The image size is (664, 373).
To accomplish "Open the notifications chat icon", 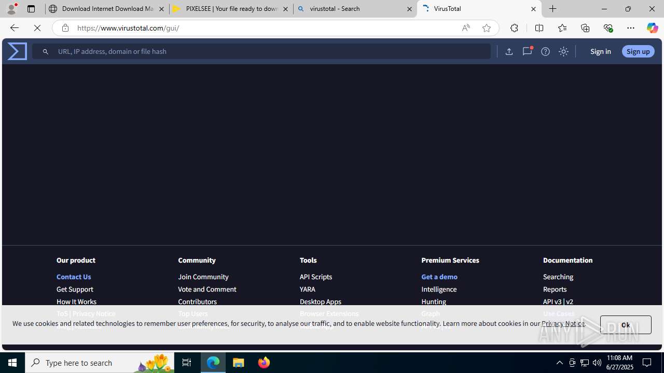I will (527, 51).
